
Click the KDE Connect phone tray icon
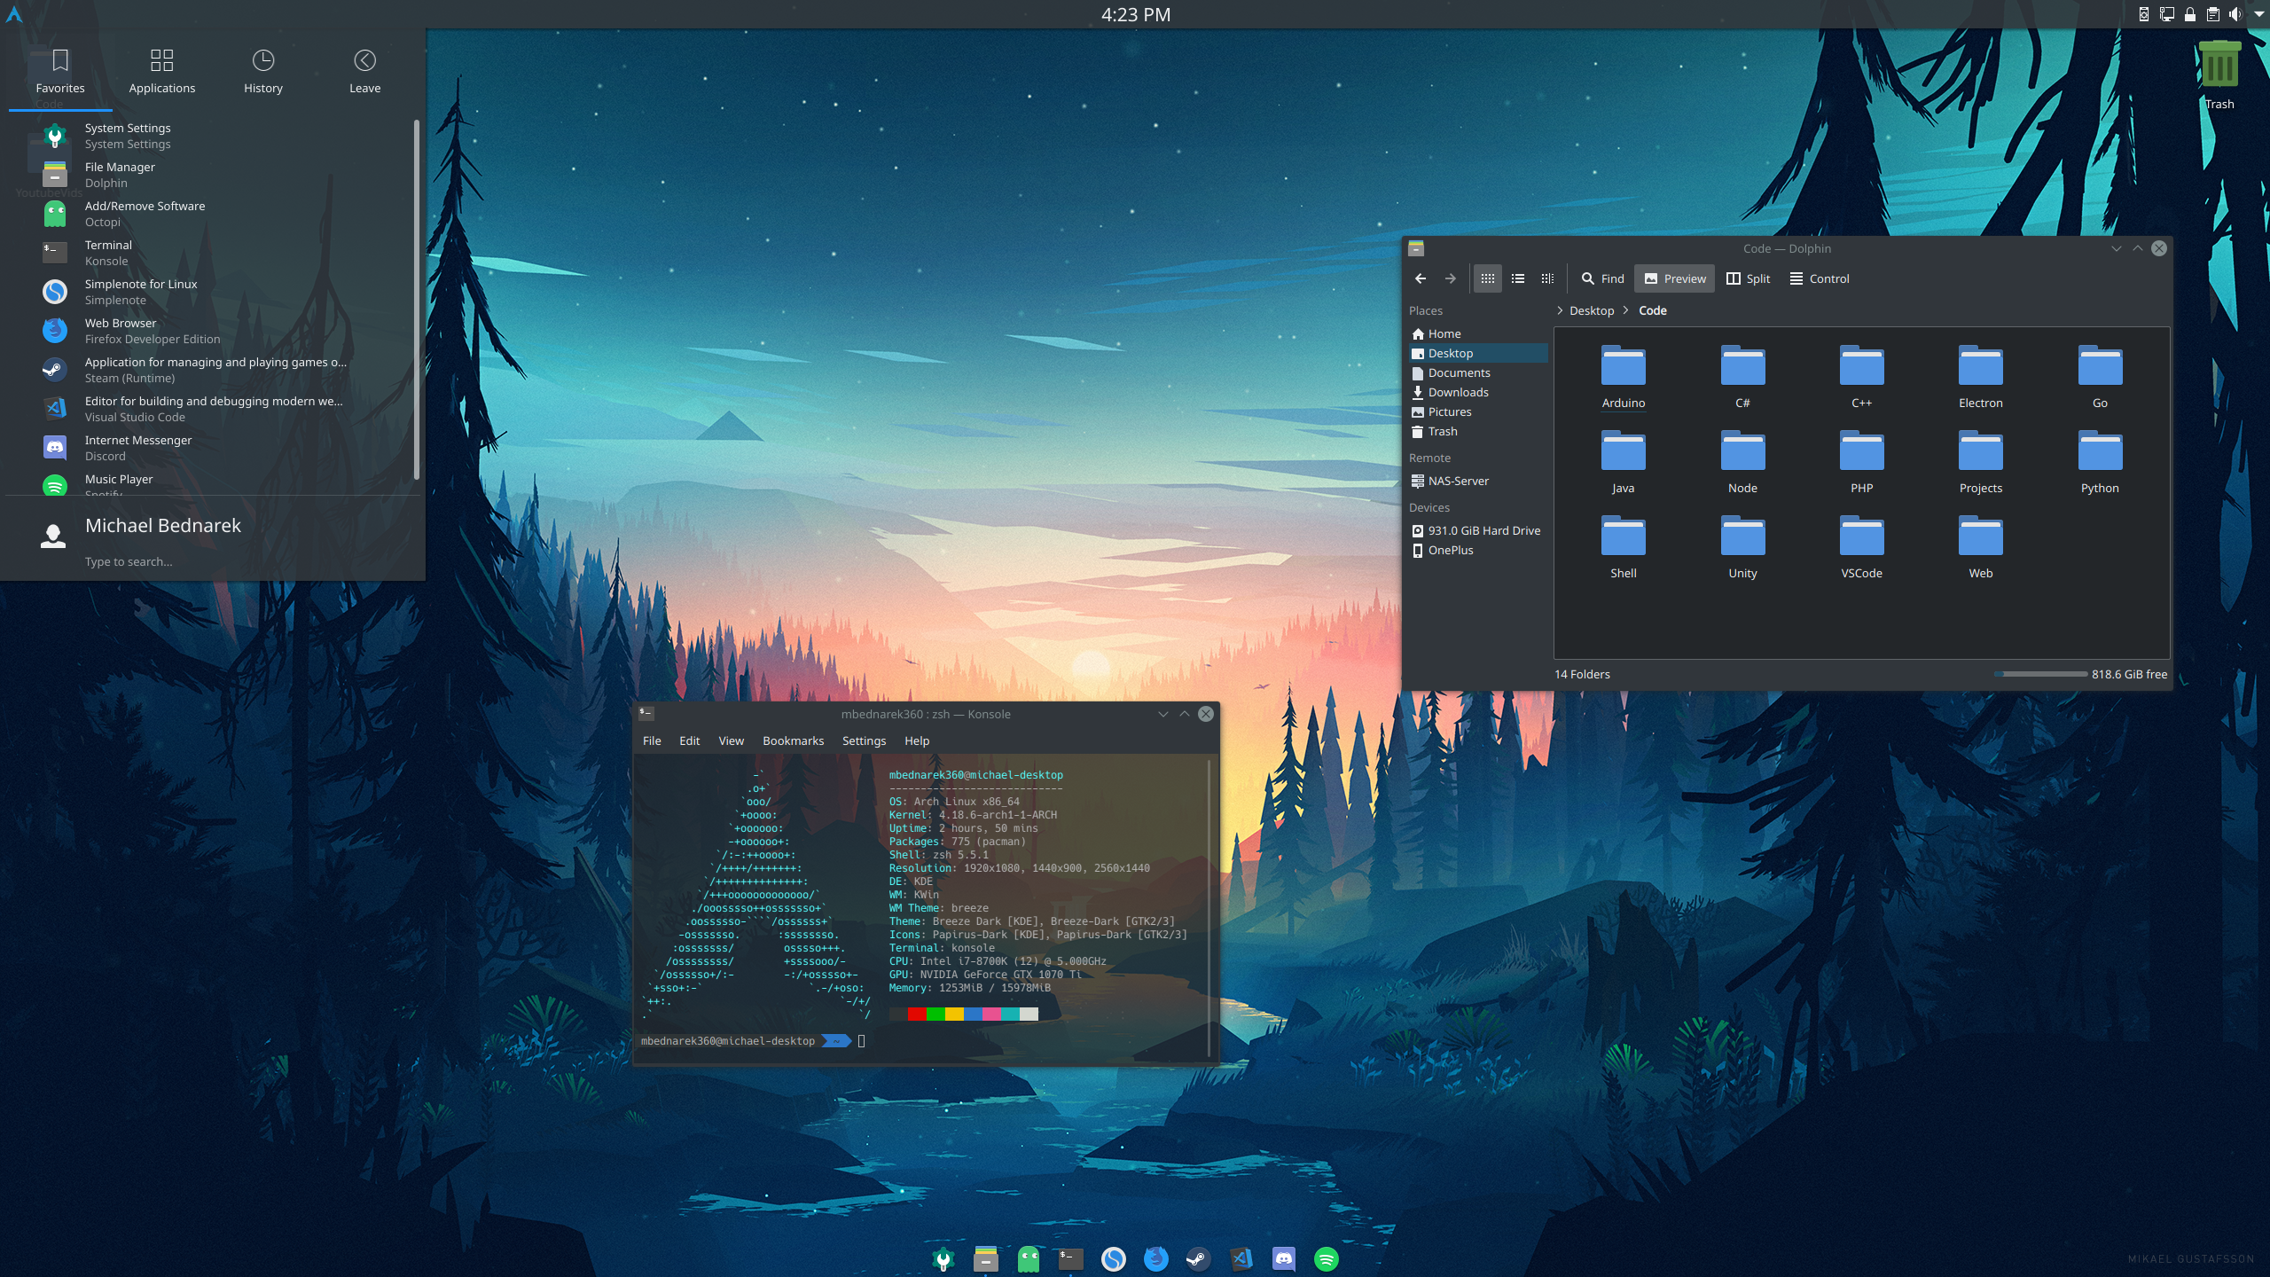pyautogui.click(x=2143, y=14)
